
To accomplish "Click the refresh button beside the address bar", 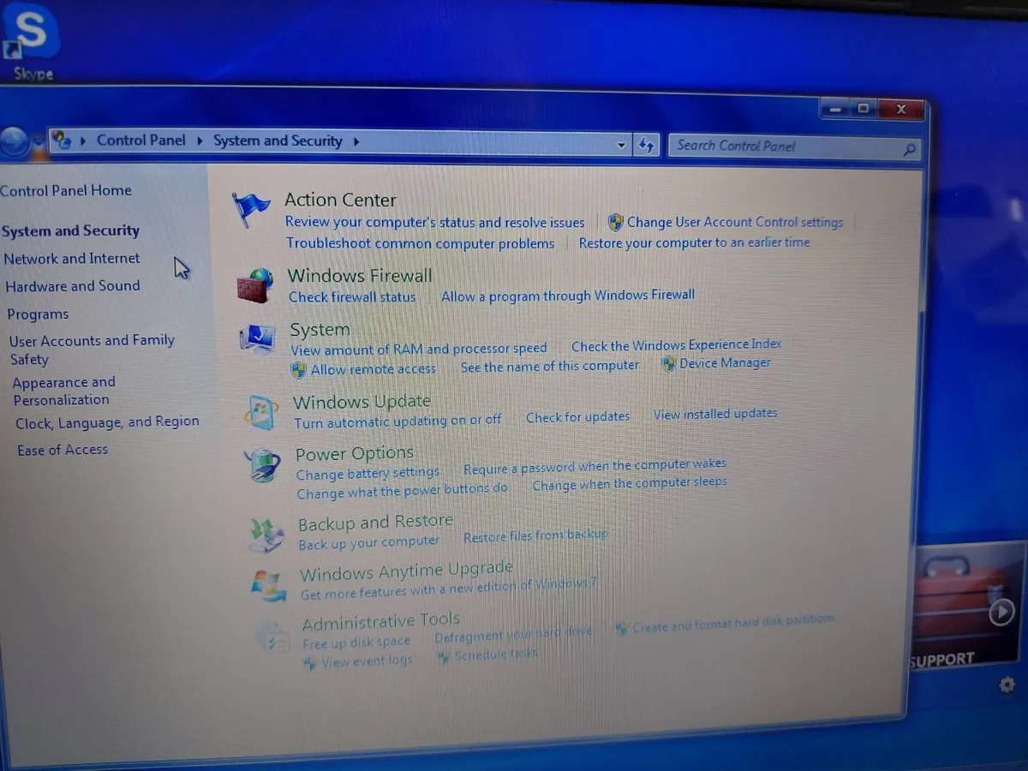I will 647,146.
